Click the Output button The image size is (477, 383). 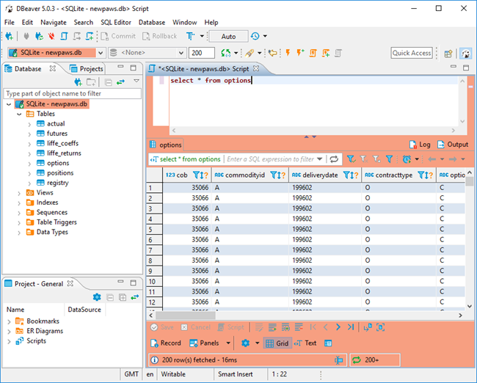coord(453,145)
